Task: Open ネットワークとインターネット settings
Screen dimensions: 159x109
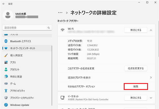Action: point(27,48)
